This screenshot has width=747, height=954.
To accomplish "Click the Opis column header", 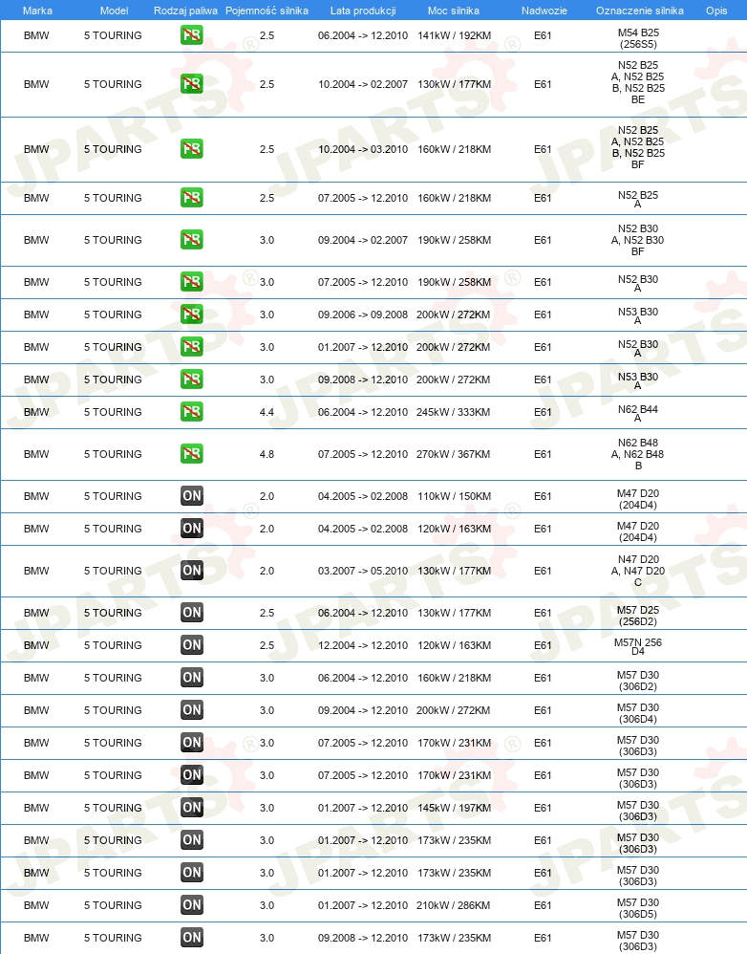I will click(716, 11).
